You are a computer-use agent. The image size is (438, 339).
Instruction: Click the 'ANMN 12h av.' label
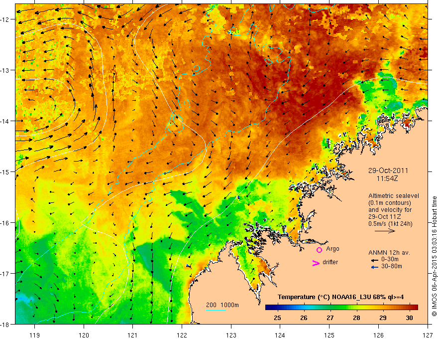pos(389,253)
